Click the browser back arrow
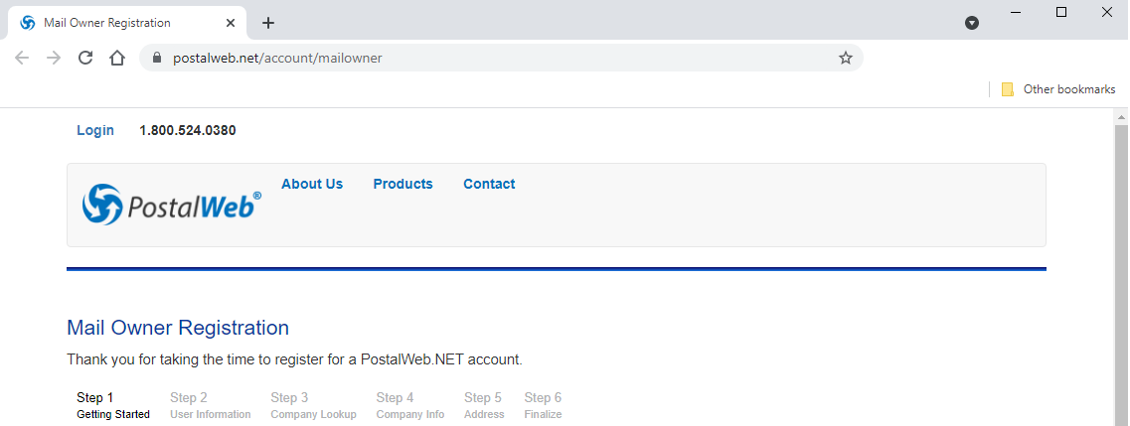Image resolution: width=1130 pixels, height=426 pixels. (x=22, y=59)
